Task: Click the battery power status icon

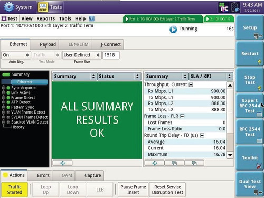Action: (x=235, y=7)
